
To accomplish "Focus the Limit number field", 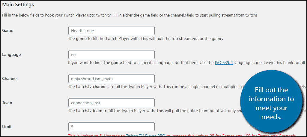I will [x=112, y=127].
